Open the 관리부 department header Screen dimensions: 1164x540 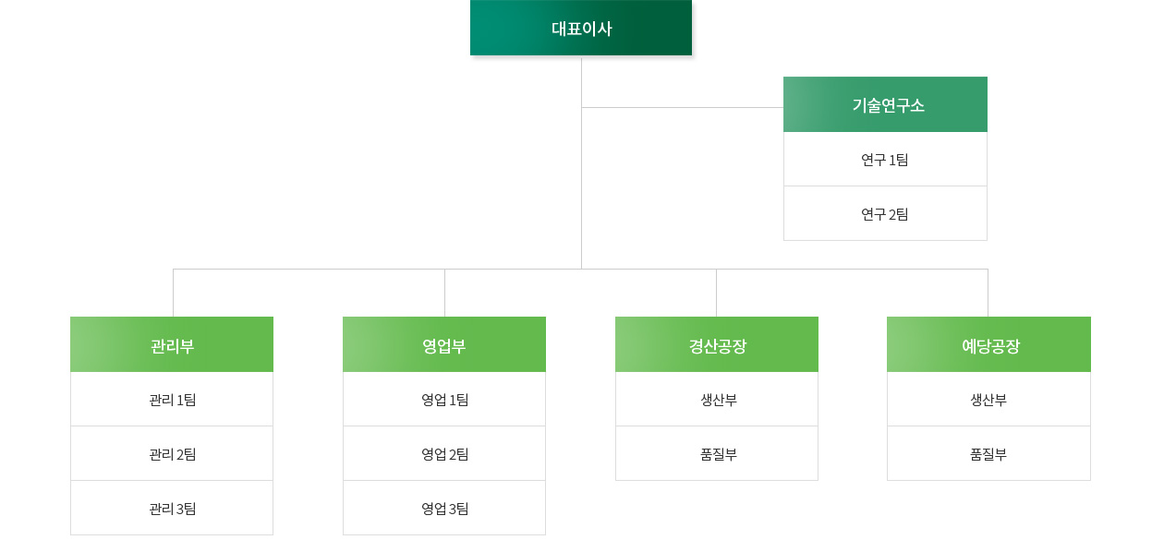172,345
